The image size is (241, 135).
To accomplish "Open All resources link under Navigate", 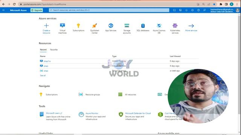I will 131,94.
